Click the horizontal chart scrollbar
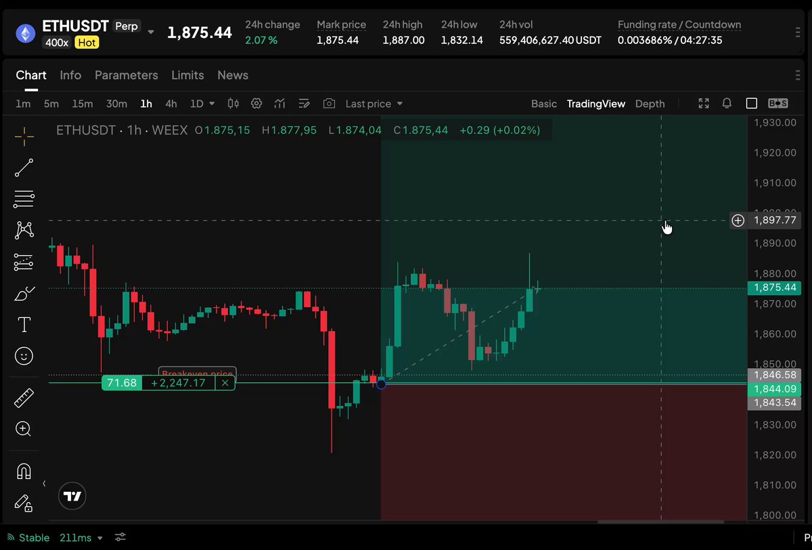 660,522
